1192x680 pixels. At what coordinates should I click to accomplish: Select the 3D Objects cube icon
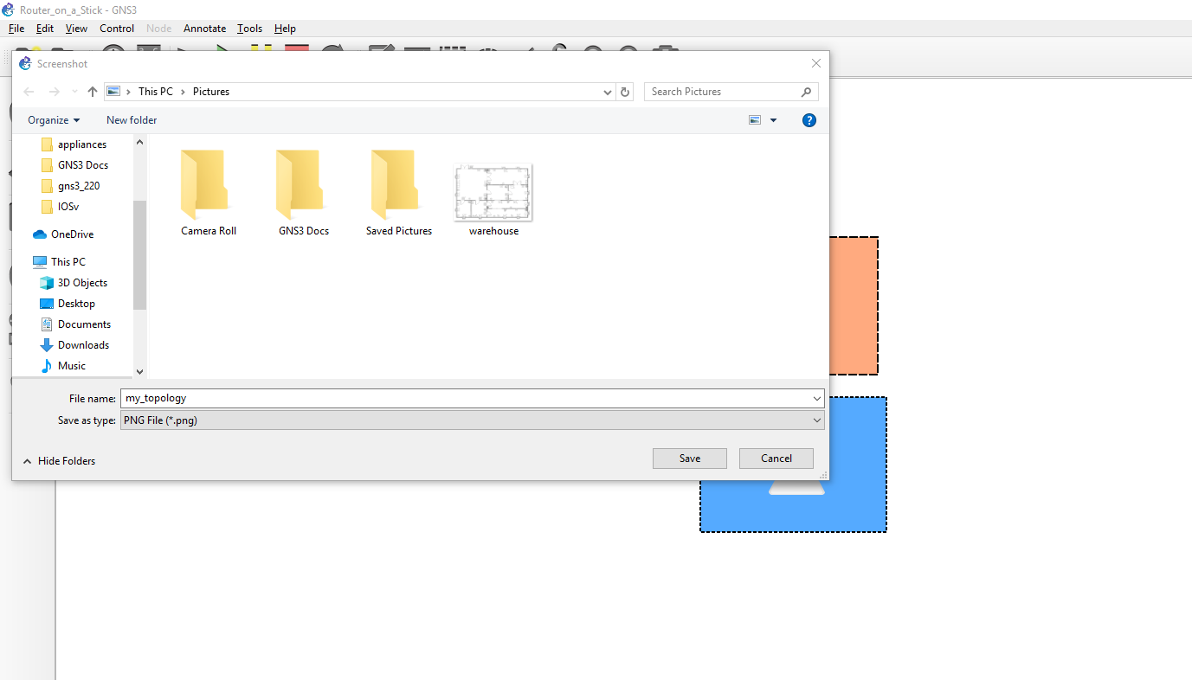pos(47,283)
